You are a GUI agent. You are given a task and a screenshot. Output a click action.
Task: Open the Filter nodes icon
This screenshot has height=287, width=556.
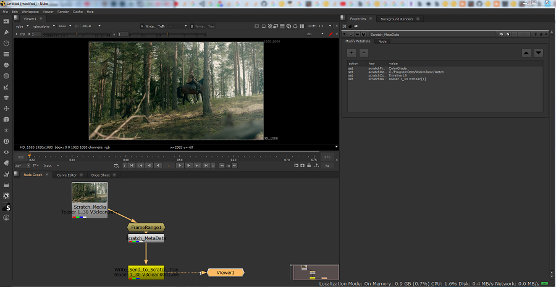point(6,76)
